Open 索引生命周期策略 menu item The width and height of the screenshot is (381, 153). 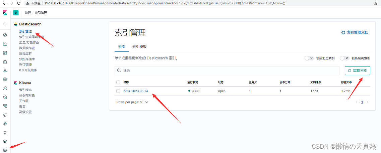(x=31, y=37)
